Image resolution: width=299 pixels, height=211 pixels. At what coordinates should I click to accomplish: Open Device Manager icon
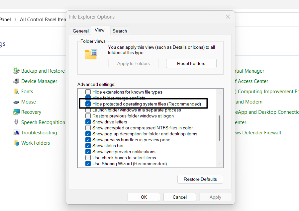pyautogui.click(x=16, y=81)
